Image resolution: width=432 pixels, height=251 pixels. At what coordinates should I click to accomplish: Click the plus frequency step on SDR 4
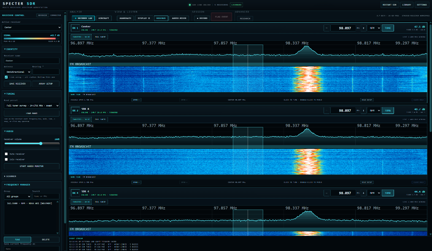363,193
